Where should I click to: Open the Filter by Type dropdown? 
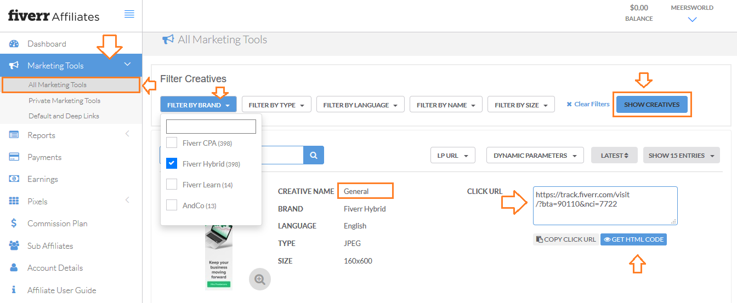tap(276, 105)
